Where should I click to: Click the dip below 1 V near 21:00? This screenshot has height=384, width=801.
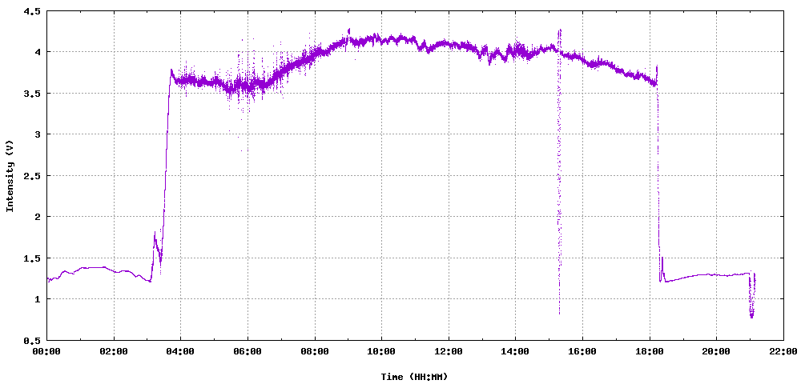(751, 296)
